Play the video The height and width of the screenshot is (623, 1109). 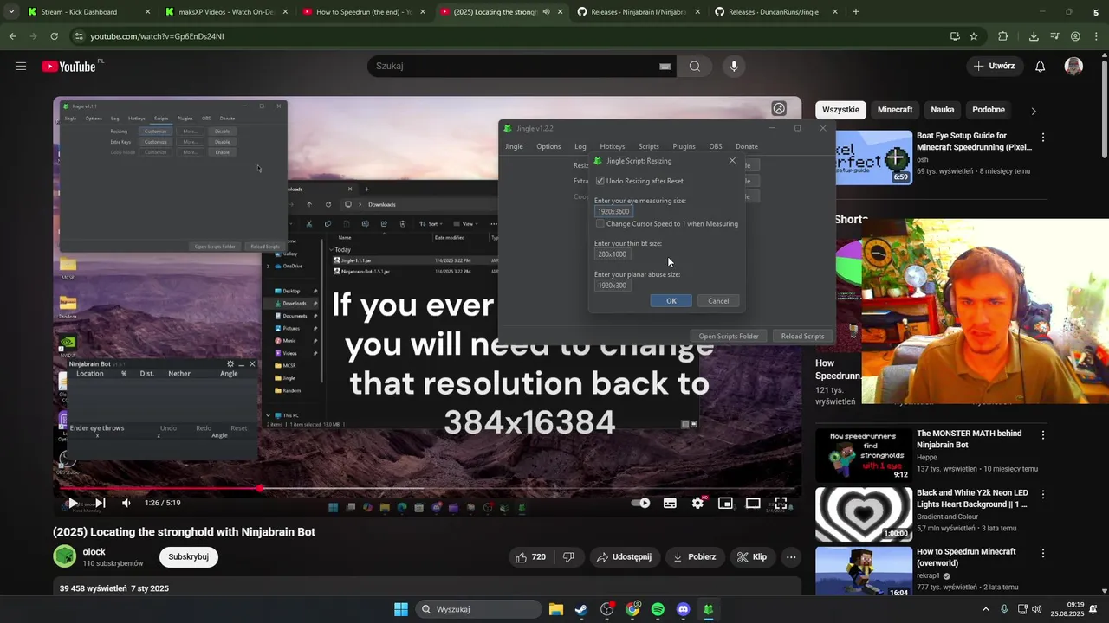coord(72,503)
